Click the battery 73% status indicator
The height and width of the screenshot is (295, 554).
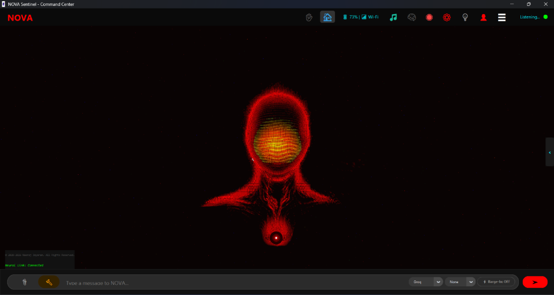pos(350,17)
